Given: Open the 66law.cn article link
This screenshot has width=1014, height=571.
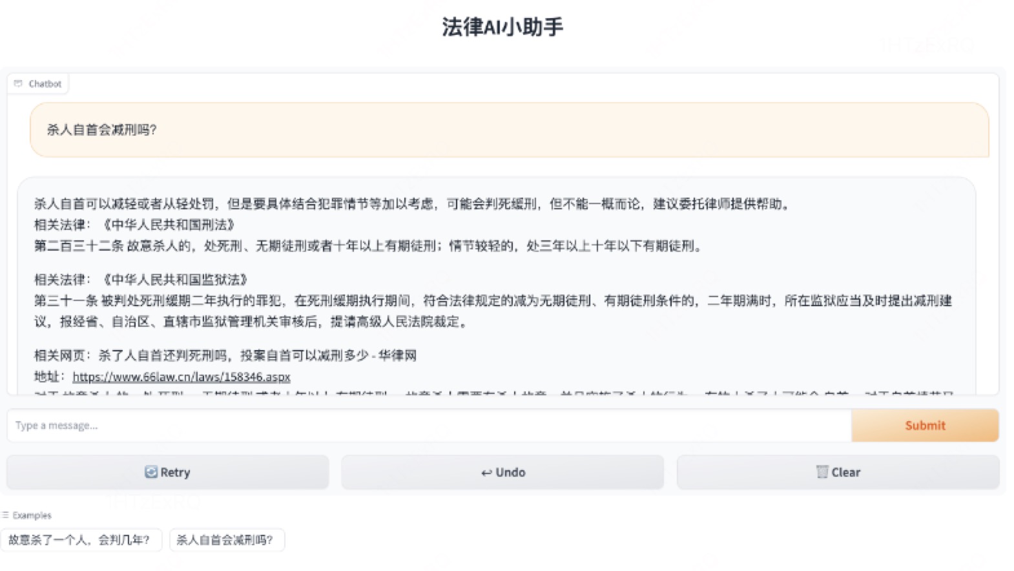Looking at the screenshot, I should [x=181, y=377].
